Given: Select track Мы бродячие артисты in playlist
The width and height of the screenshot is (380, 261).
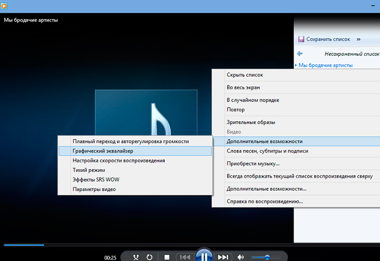Looking at the screenshot, I should click(325, 65).
